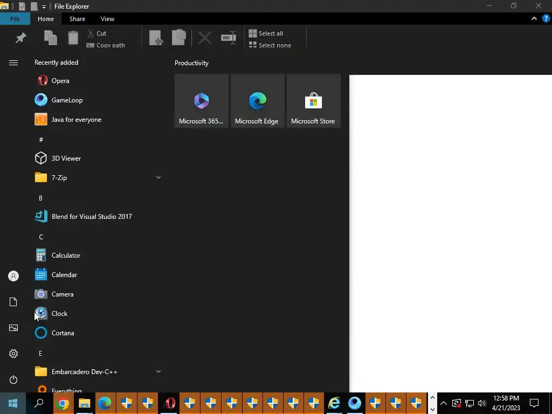Click the Start menu hamburger expand icon
This screenshot has width=552, height=414.
pos(13,63)
